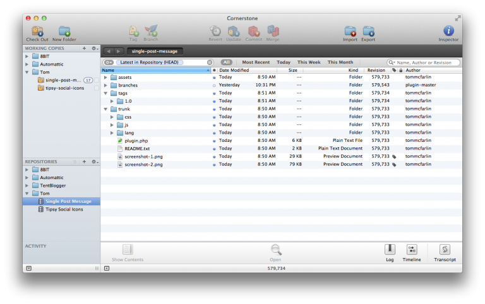Select the This Week filter
The height and width of the screenshot is (304, 485).
(x=309, y=62)
